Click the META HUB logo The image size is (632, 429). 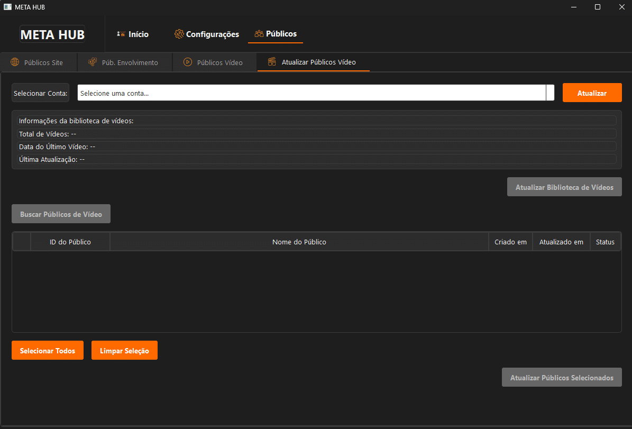point(52,34)
